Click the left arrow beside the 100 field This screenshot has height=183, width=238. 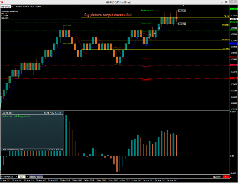16,177
